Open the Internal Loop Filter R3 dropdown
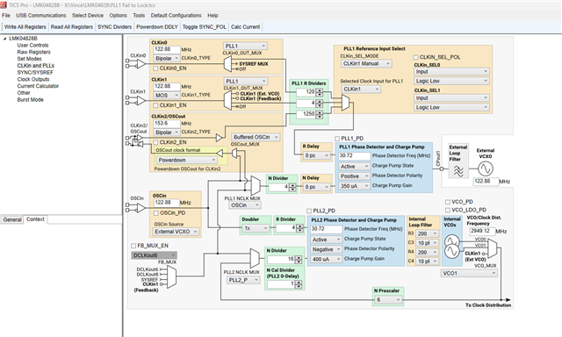562x337 pixels. coord(428,233)
